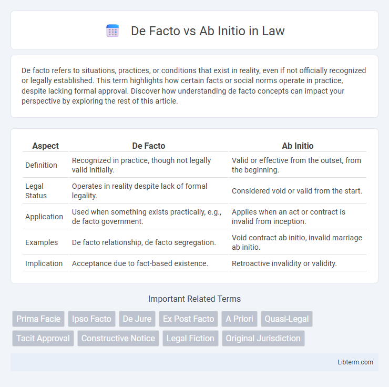Open the Ex Post Facto related term
Image resolution: width=389 pixels, height=387 pixels.
(189, 319)
